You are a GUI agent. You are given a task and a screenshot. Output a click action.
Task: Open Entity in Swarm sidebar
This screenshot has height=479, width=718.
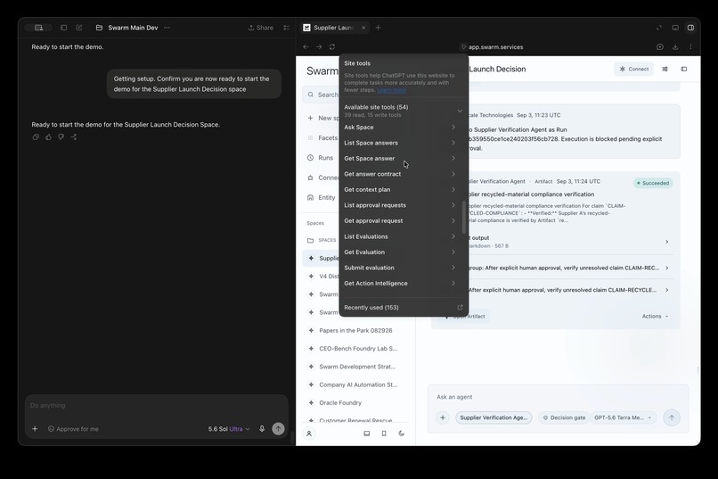coord(322,197)
